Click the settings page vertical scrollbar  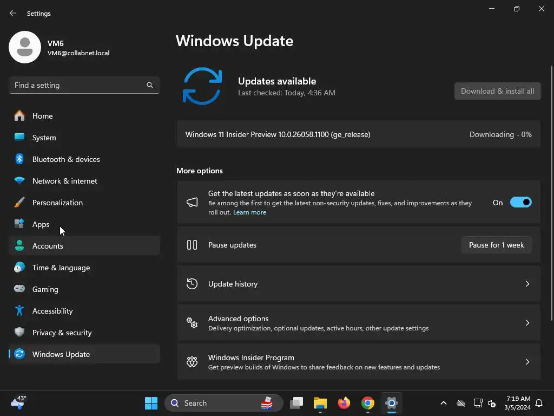pos(552,193)
